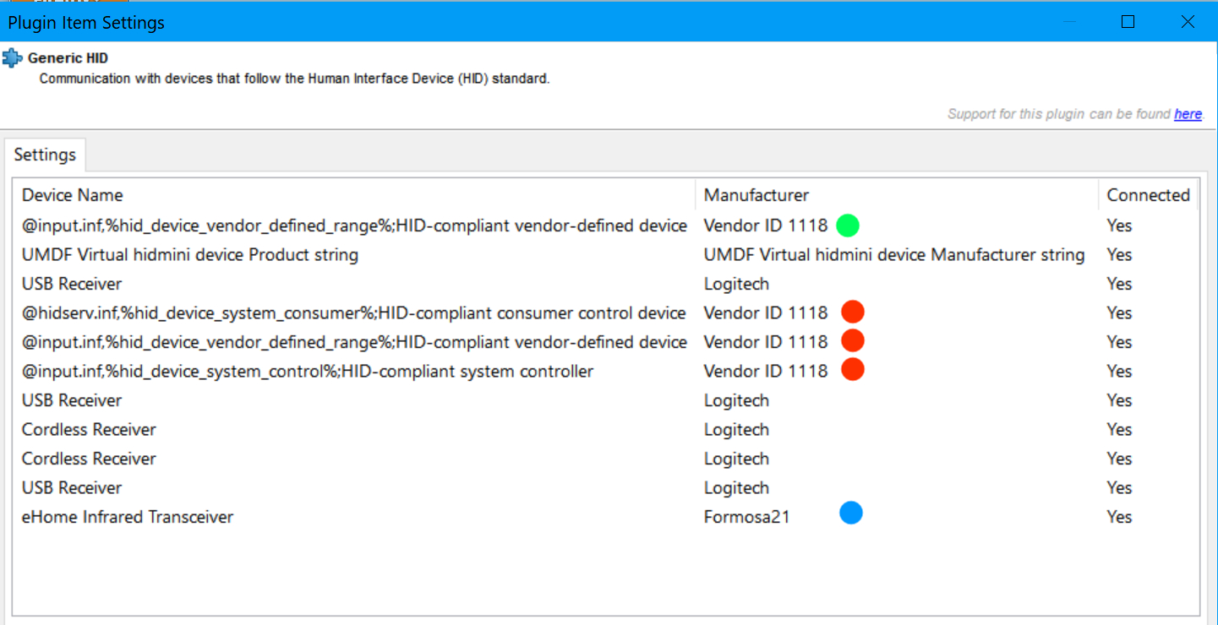Select the first USB Receiver row
Viewport: 1218px width, 625px height.
coord(606,284)
